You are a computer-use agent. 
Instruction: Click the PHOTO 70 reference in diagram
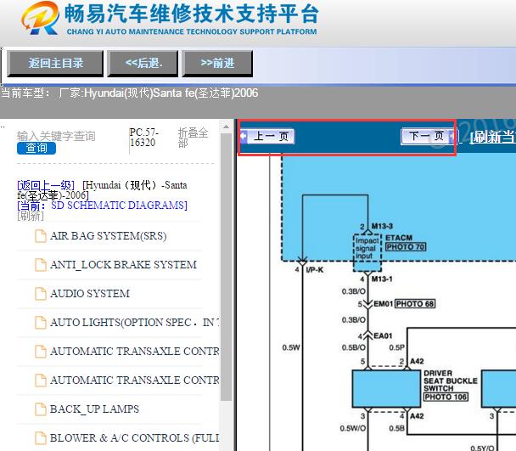(406, 247)
